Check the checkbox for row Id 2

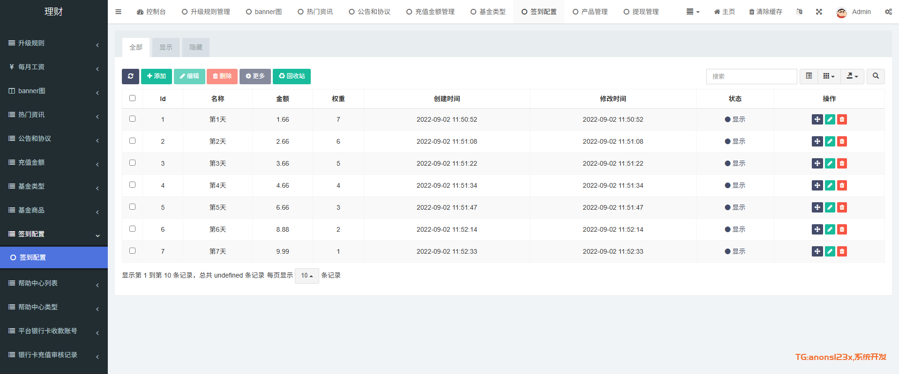click(132, 141)
